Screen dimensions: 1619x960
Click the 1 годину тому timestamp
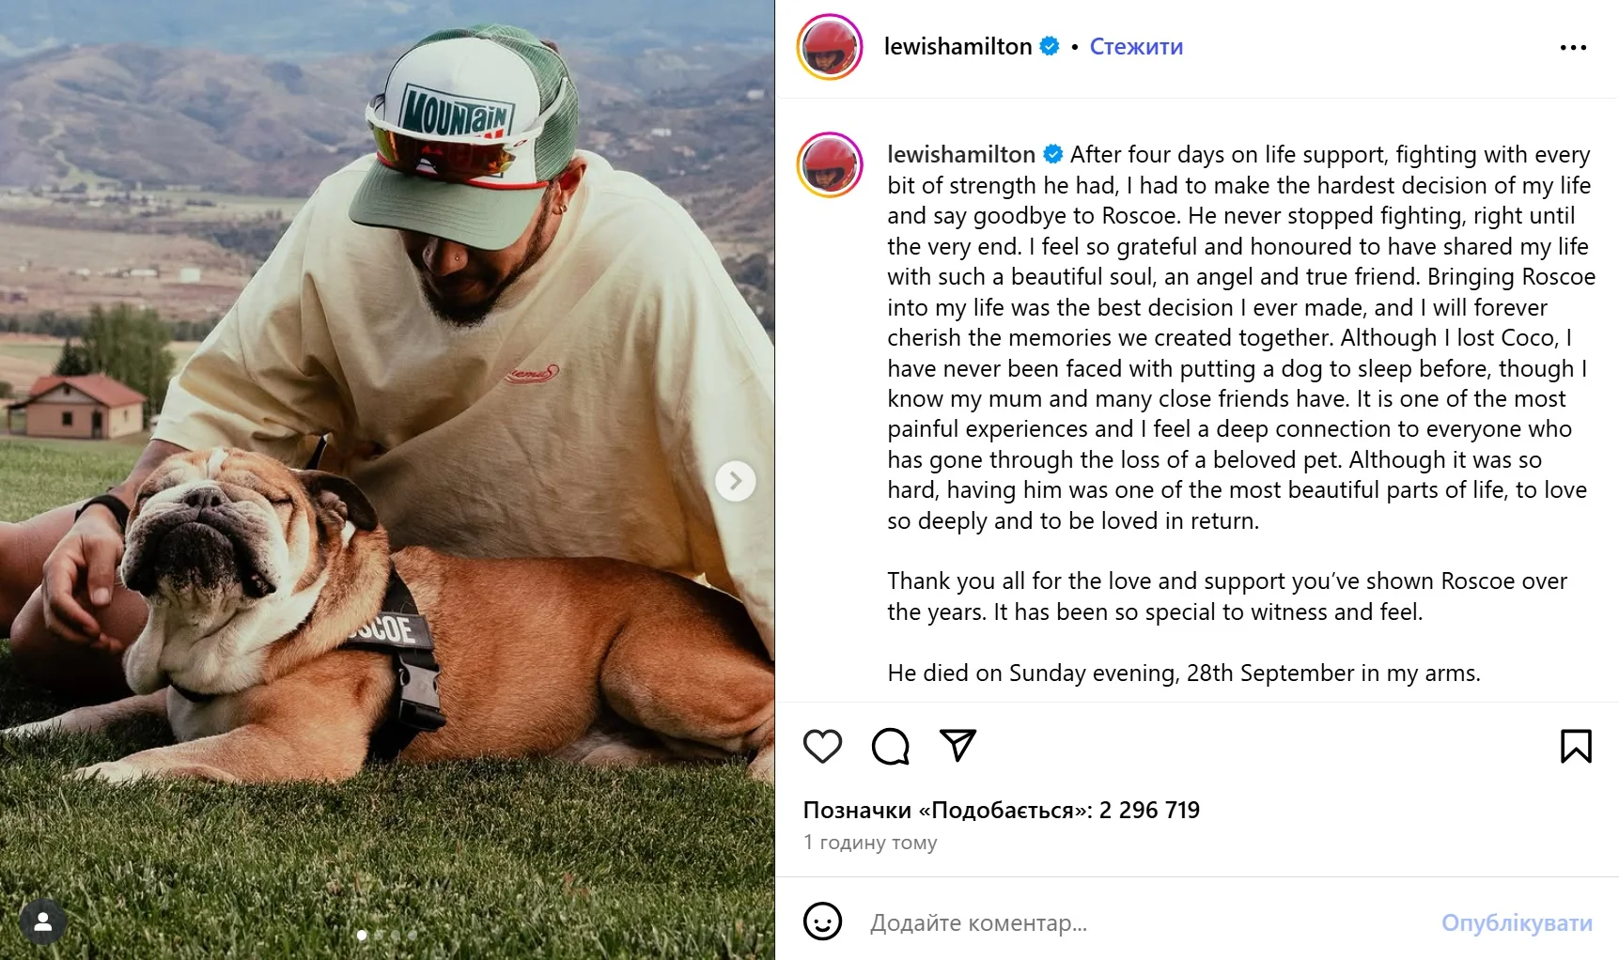(870, 842)
